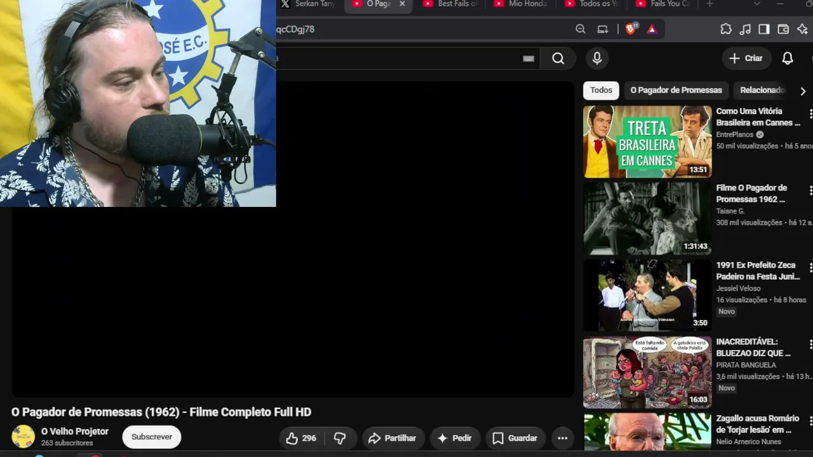This screenshot has height=457, width=813.
Task: Open Treta Brasileira em Cannes thumbnail
Action: pos(647,142)
